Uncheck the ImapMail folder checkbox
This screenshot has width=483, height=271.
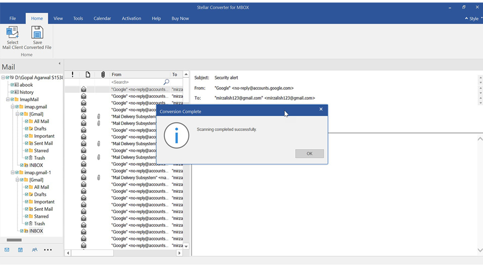pos(12,100)
